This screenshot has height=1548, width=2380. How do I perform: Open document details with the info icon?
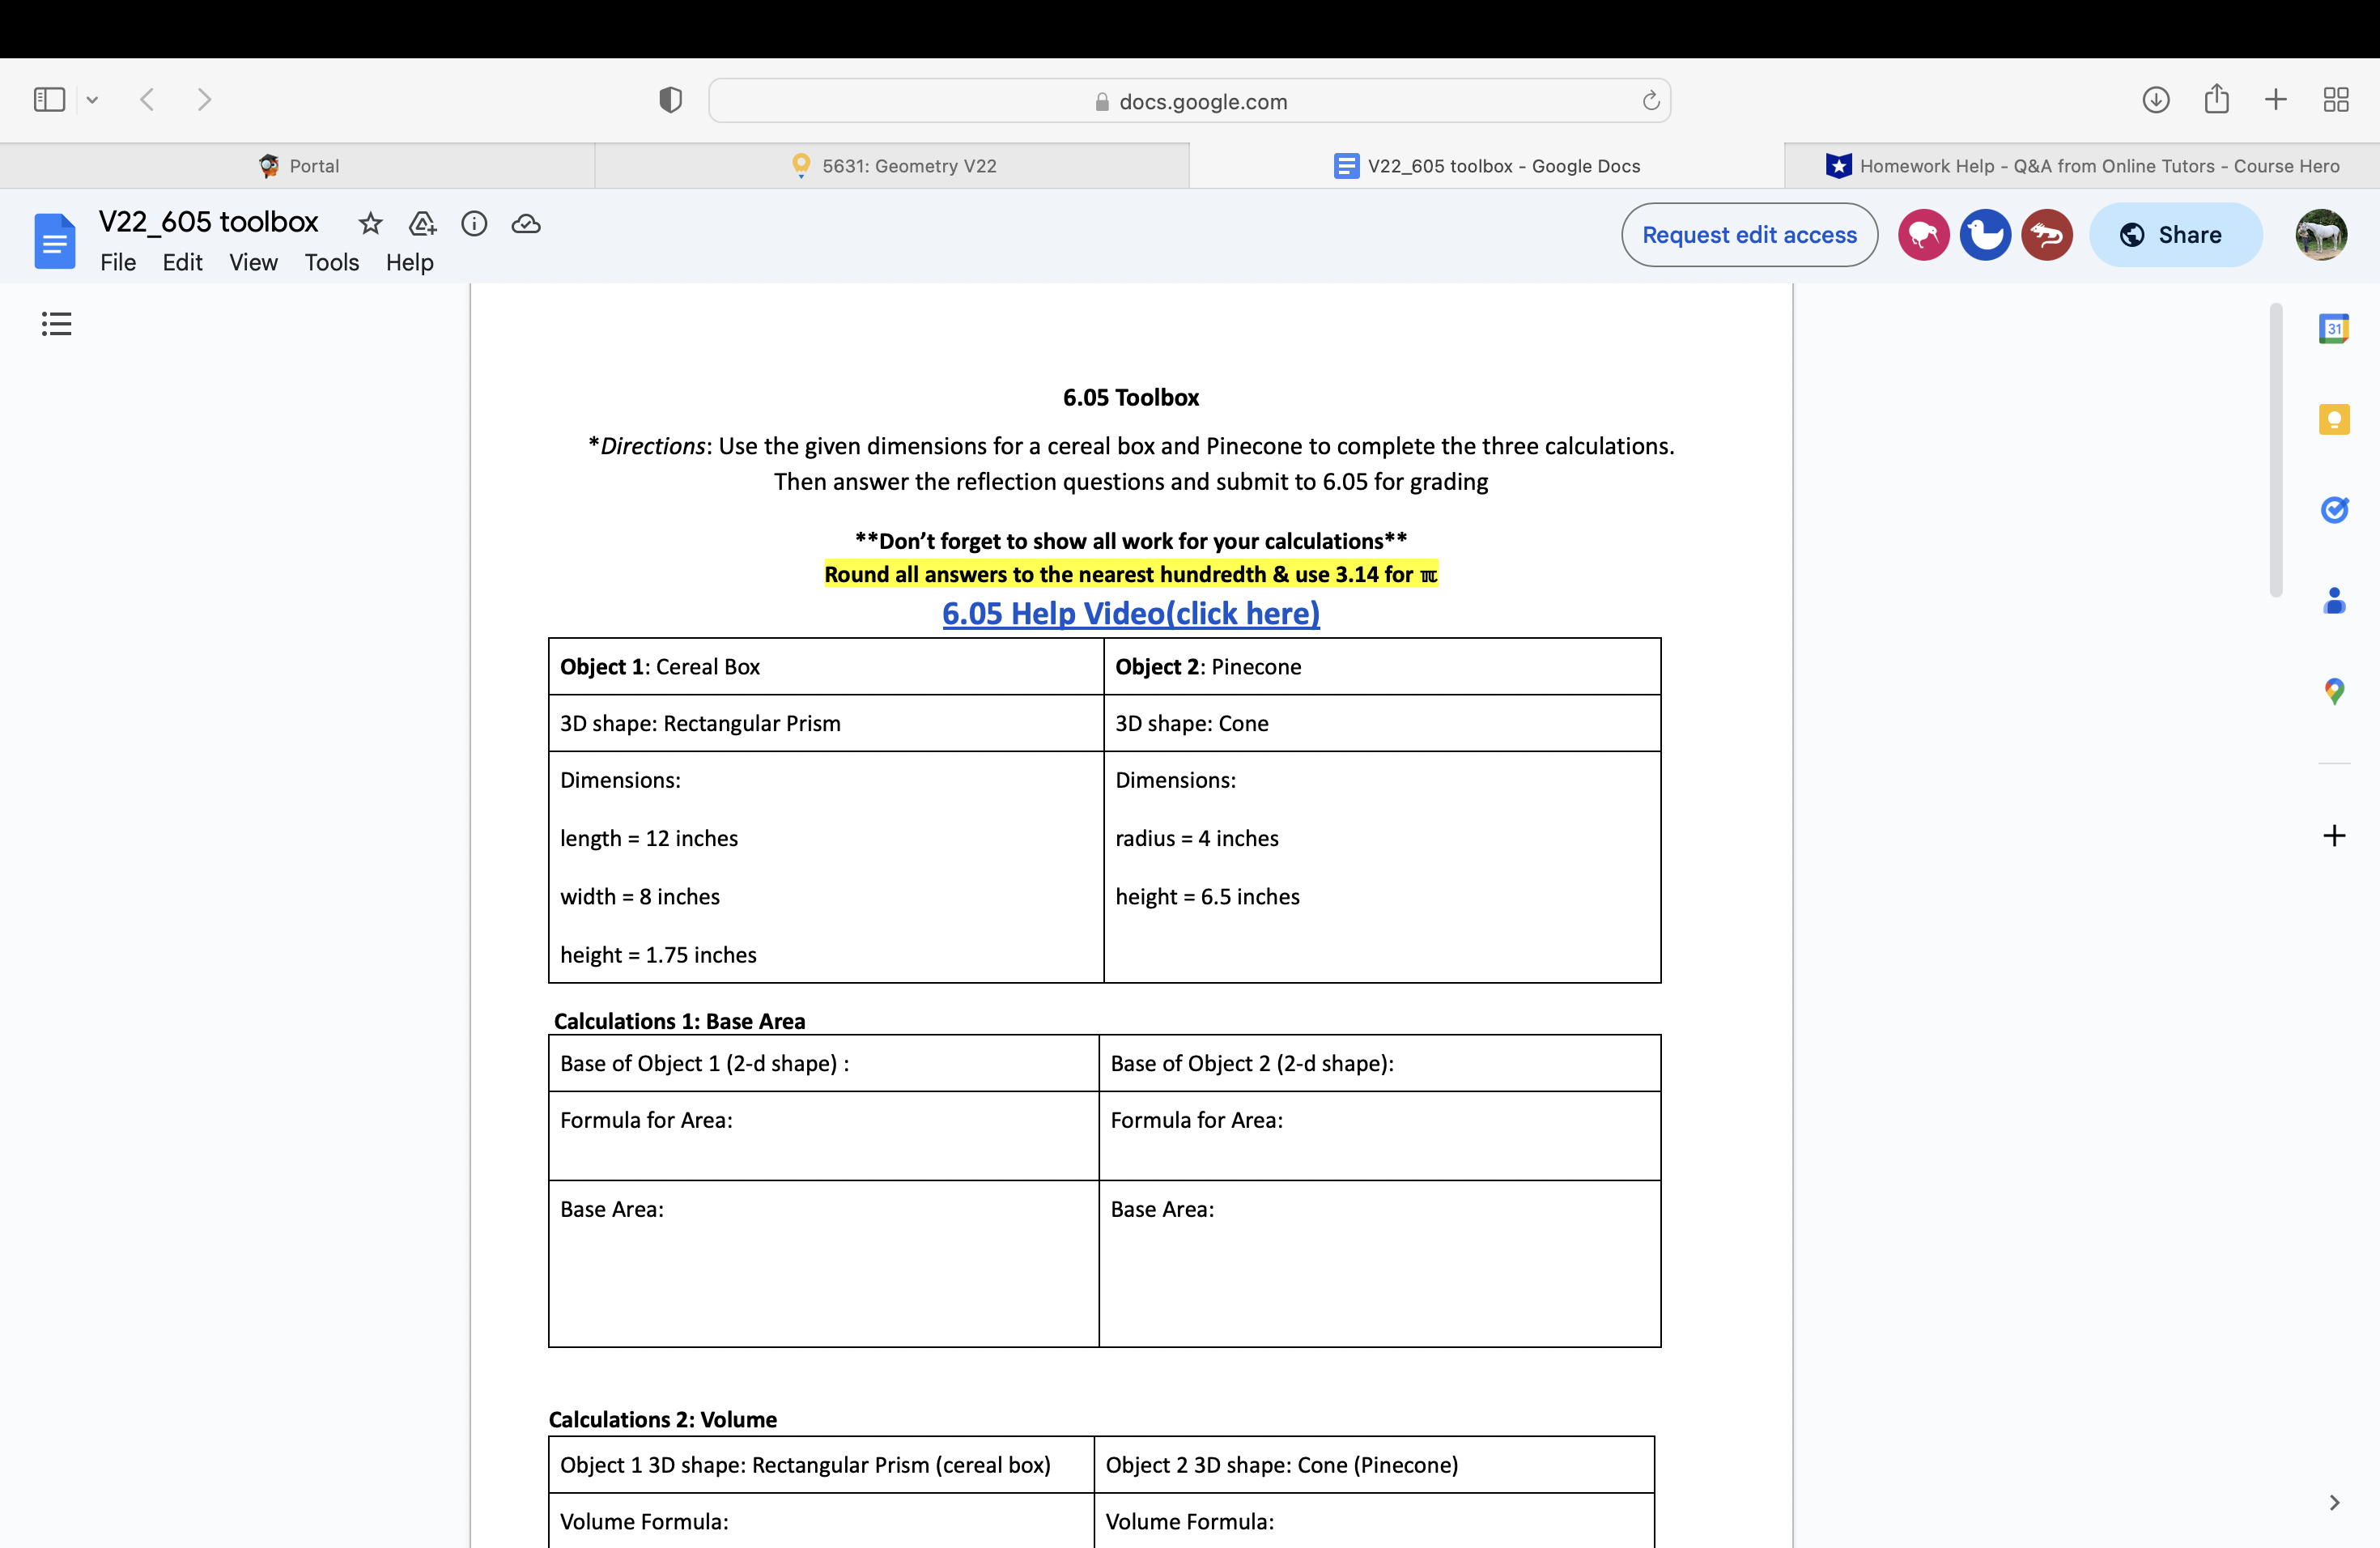475,224
